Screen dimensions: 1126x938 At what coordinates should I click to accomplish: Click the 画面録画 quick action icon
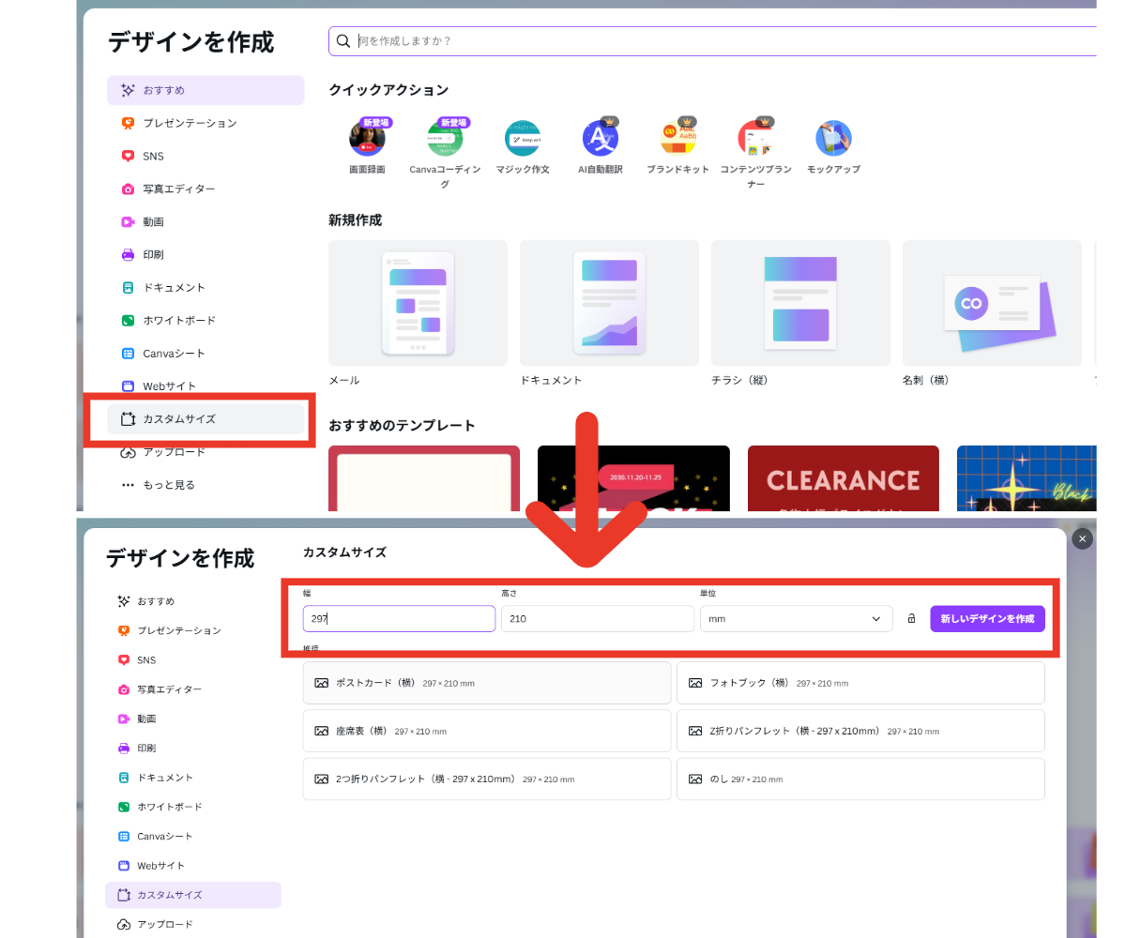pyautogui.click(x=367, y=139)
